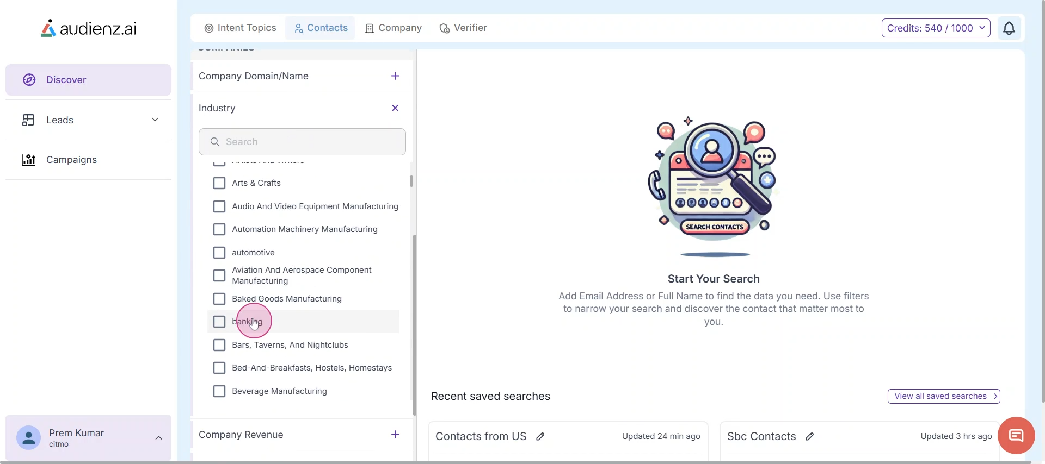Image resolution: width=1045 pixels, height=464 pixels.
Task: Click the Discover compass icon
Action: coord(29,80)
